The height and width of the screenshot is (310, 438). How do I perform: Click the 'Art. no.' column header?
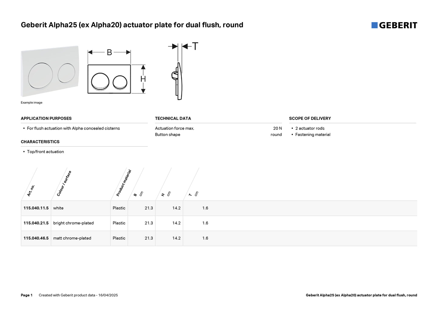(x=31, y=190)
